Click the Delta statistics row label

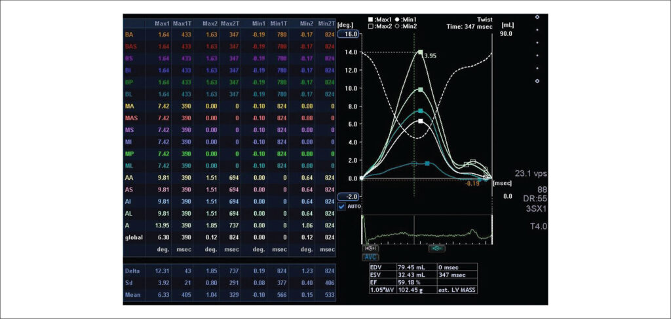[x=132, y=271]
